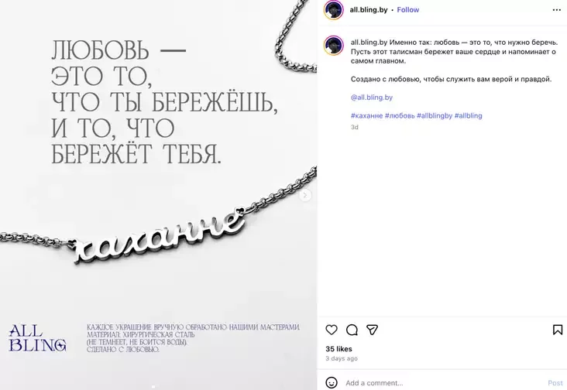The width and height of the screenshot is (567, 390).
Task: Open the #каханне hashtag
Action: (366, 115)
